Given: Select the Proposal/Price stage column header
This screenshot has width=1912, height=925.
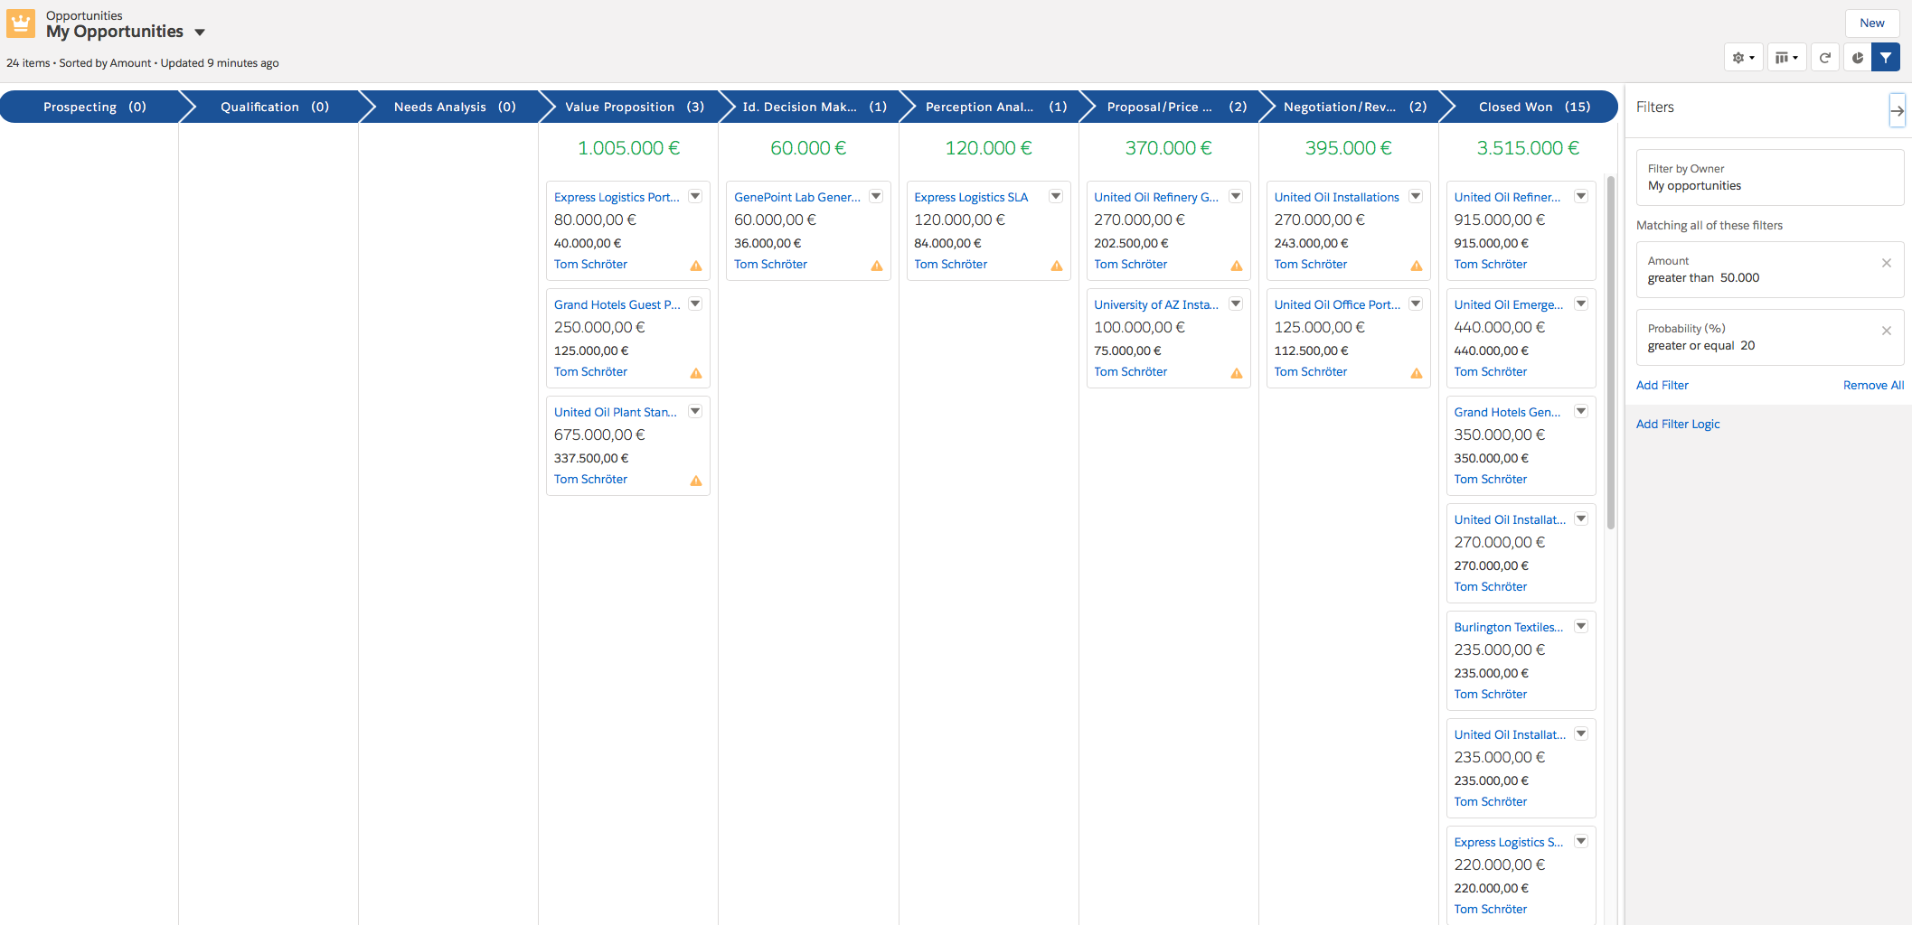Looking at the screenshot, I should pos(1175,107).
